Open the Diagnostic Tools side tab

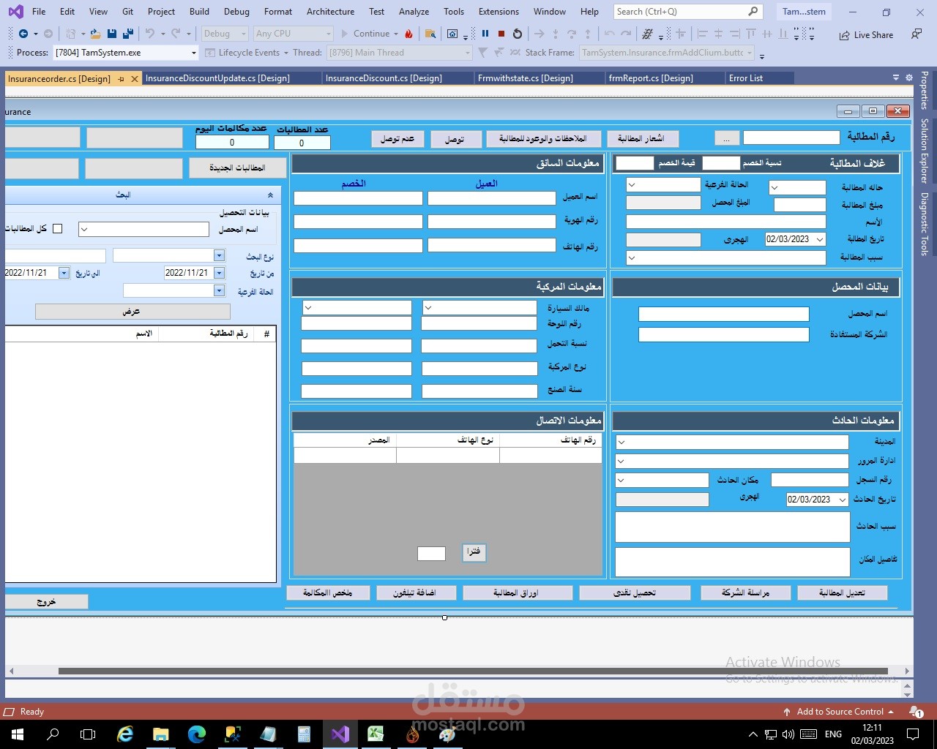point(925,224)
